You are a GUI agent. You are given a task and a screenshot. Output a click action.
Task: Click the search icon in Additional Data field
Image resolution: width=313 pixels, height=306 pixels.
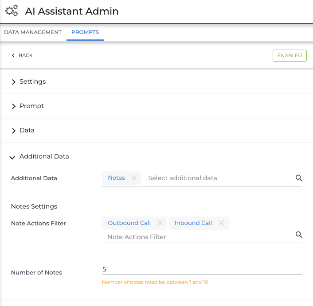point(299,178)
